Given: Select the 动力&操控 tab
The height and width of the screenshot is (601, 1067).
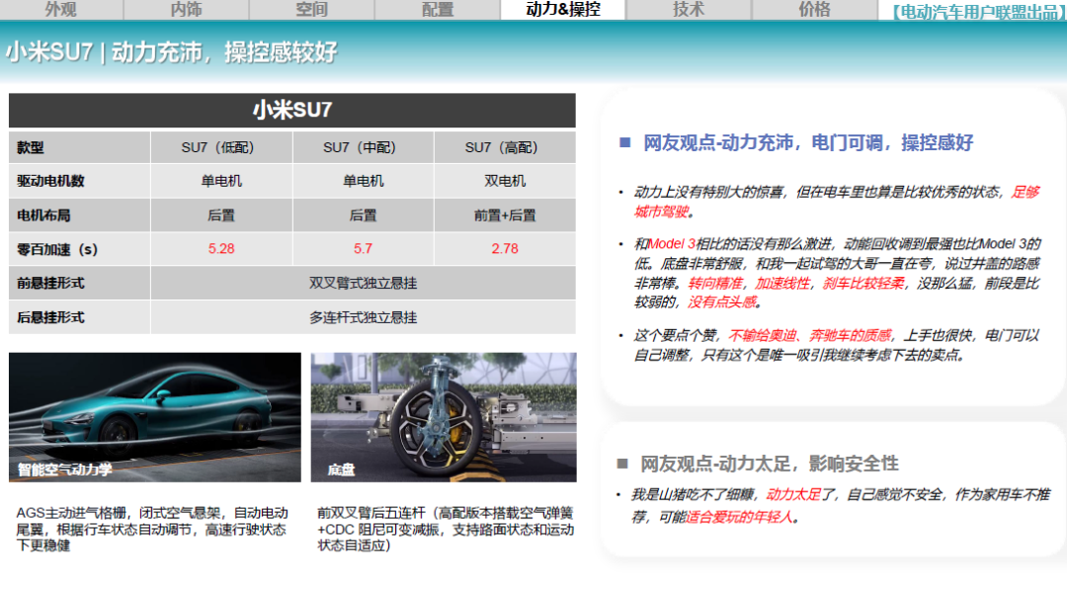Looking at the screenshot, I should [x=563, y=10].
